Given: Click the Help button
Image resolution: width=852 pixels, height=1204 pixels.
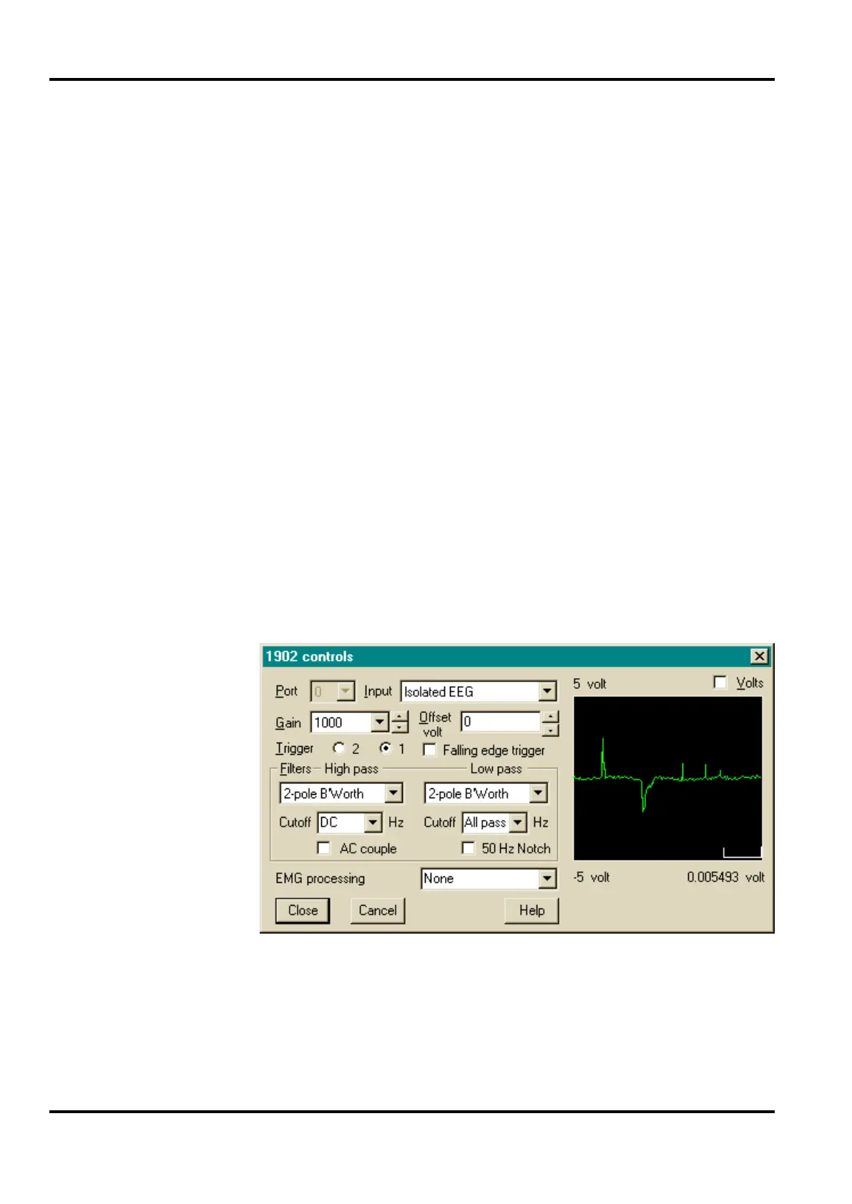Looking at the screenshot, I should click(532, 911).
